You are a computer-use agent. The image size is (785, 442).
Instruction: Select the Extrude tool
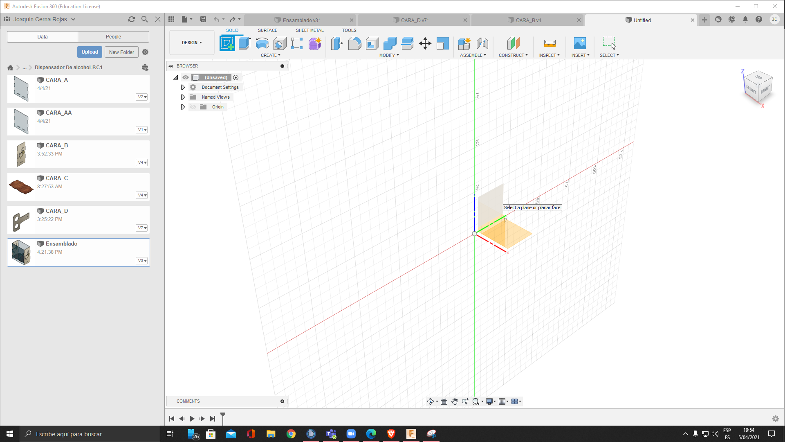[x=244, y=43]
